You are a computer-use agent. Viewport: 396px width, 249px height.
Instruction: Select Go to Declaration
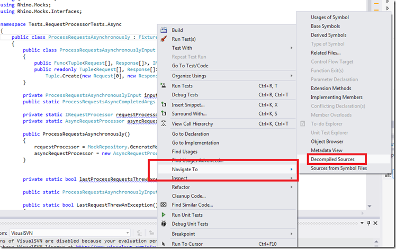click(x=190, y=134)
